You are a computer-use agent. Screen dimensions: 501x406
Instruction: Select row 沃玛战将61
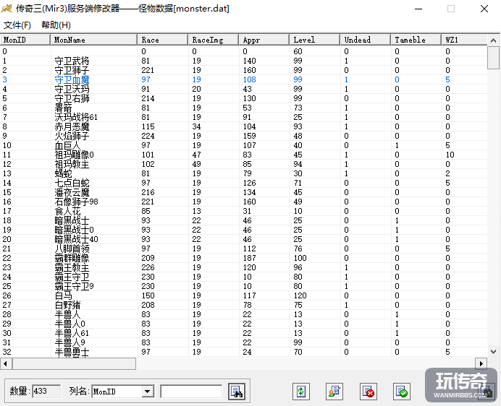pyautogui.click(x=243, y=117)
